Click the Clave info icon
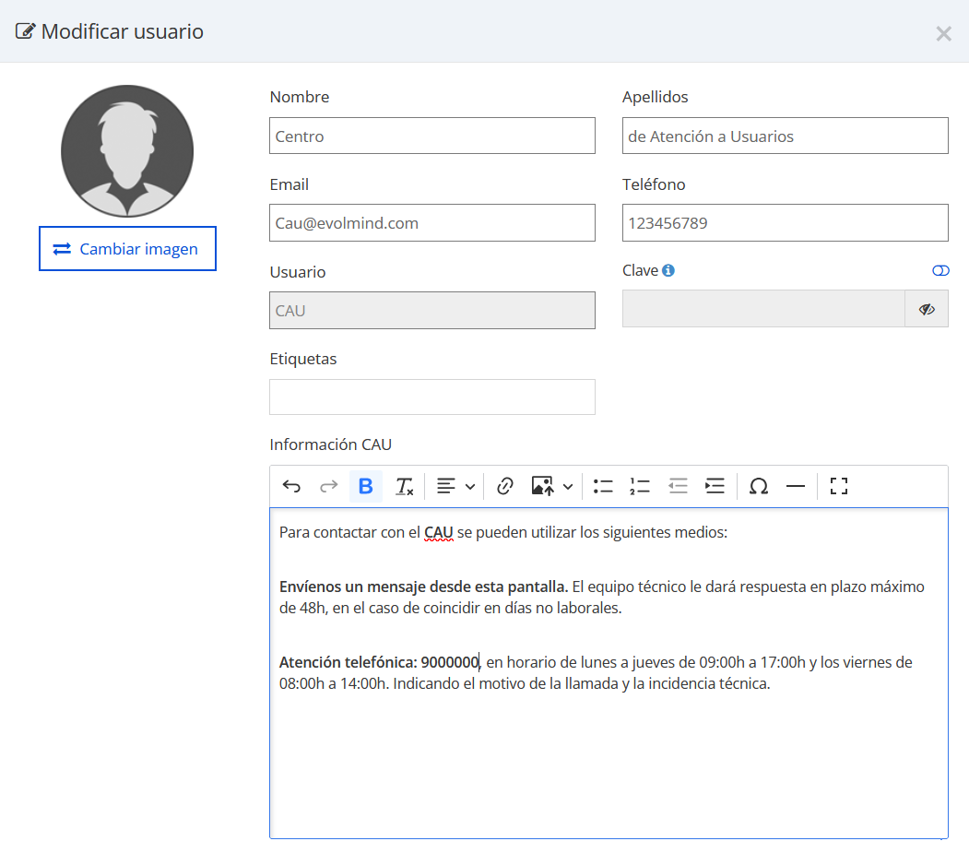The height and width of the screenshot is (865, 969). point(668,271)
